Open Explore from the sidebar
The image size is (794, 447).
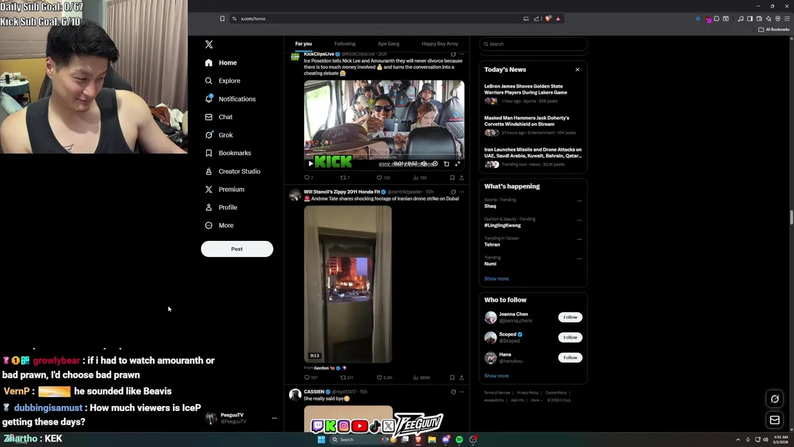tap(223, 81)
